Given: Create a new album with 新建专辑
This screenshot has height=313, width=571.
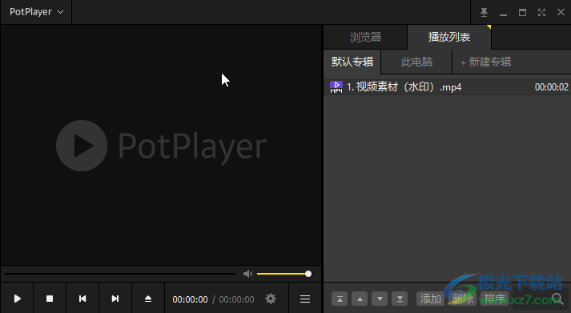Looking at the screenshot, I should 486,62.
